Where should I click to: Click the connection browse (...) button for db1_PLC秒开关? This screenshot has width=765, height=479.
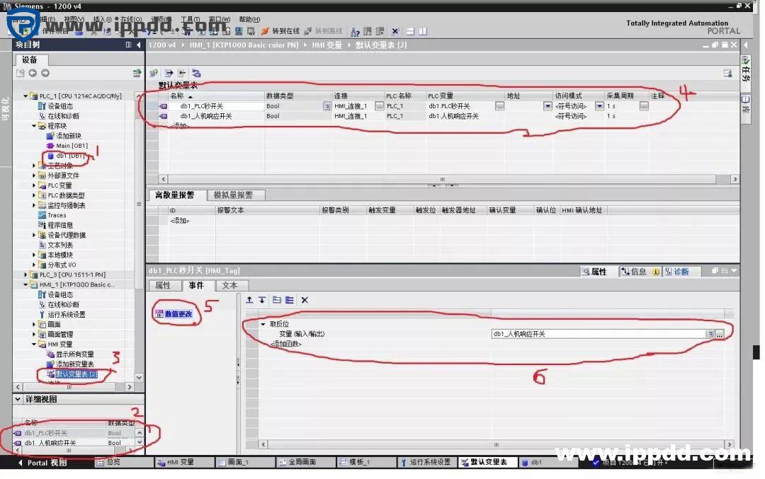point(380,106)
